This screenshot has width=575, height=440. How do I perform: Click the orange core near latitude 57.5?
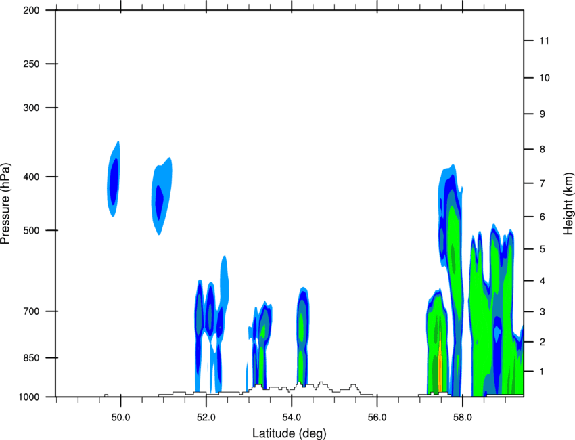point(440,361)
